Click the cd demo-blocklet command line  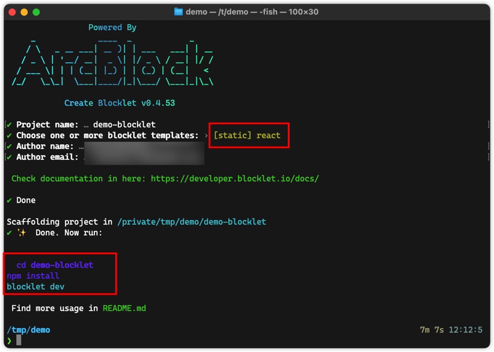[x=55, y=265]
